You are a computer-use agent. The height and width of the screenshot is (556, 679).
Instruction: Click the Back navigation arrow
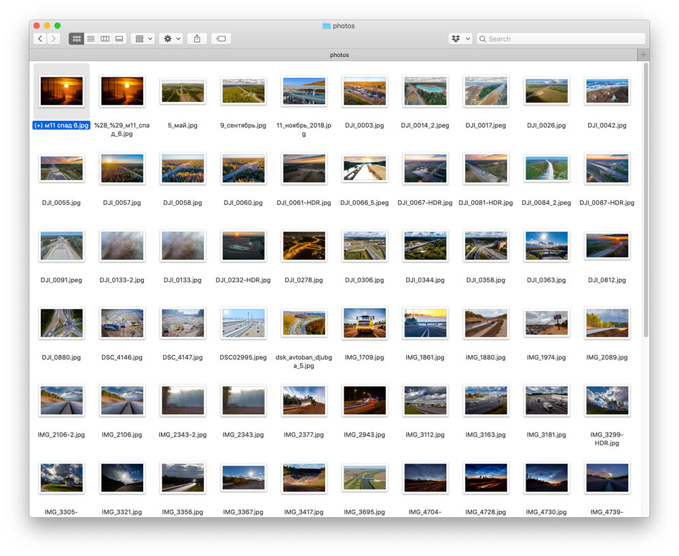tap(40, 39)
